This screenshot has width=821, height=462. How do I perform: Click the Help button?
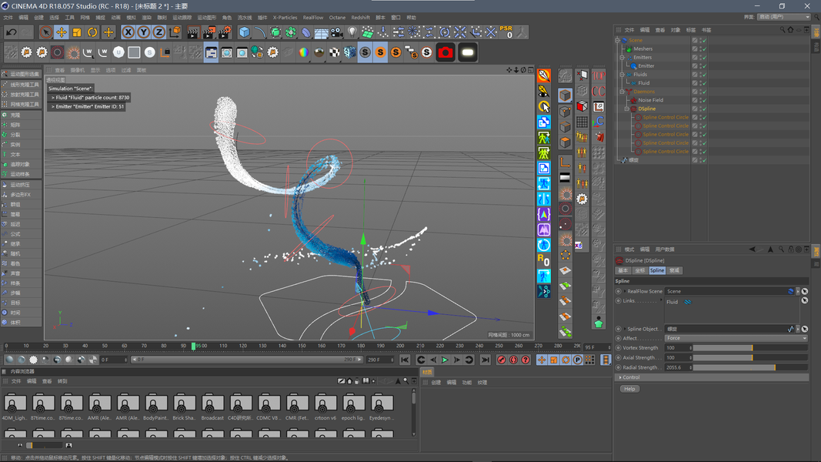click(x=629, y=389)
